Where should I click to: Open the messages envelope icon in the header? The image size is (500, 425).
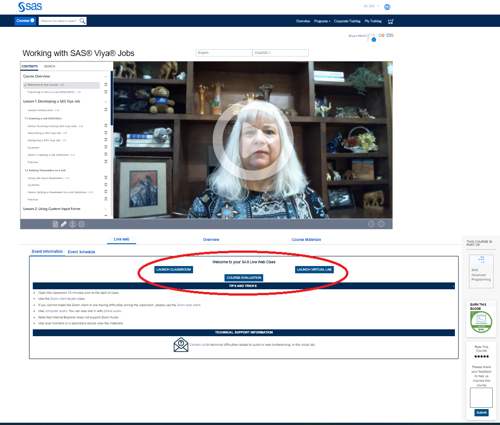point(388,35)
